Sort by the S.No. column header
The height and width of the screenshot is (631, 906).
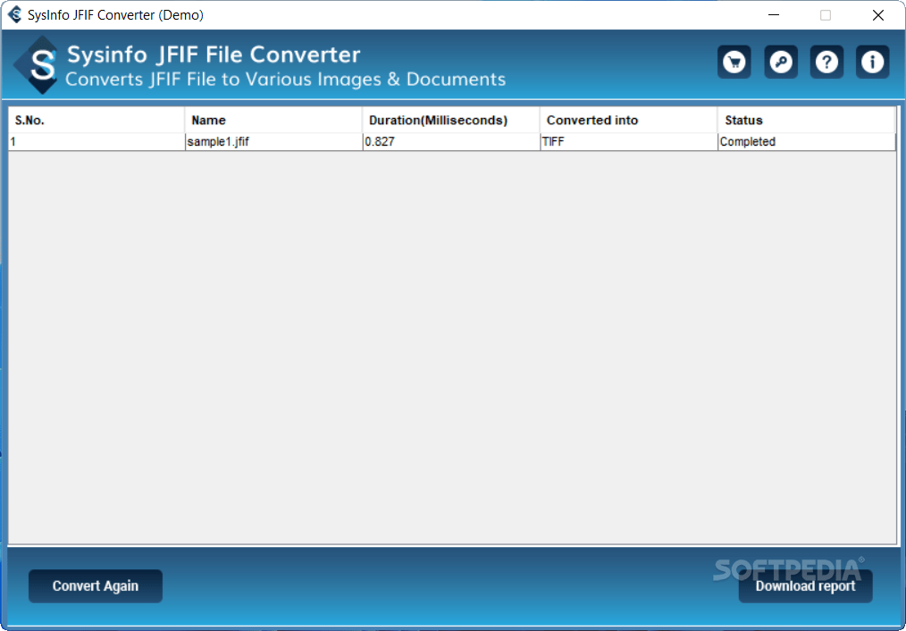click(96, 120)
